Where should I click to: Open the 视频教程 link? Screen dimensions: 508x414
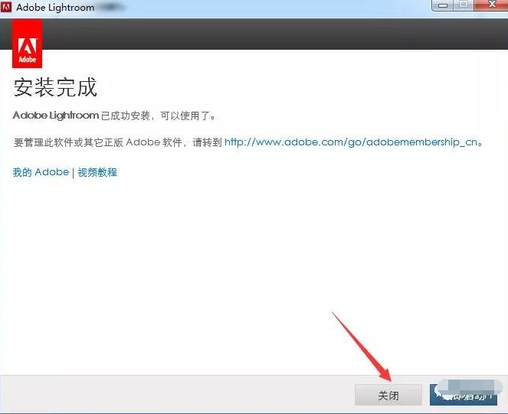tap(97, 172)
